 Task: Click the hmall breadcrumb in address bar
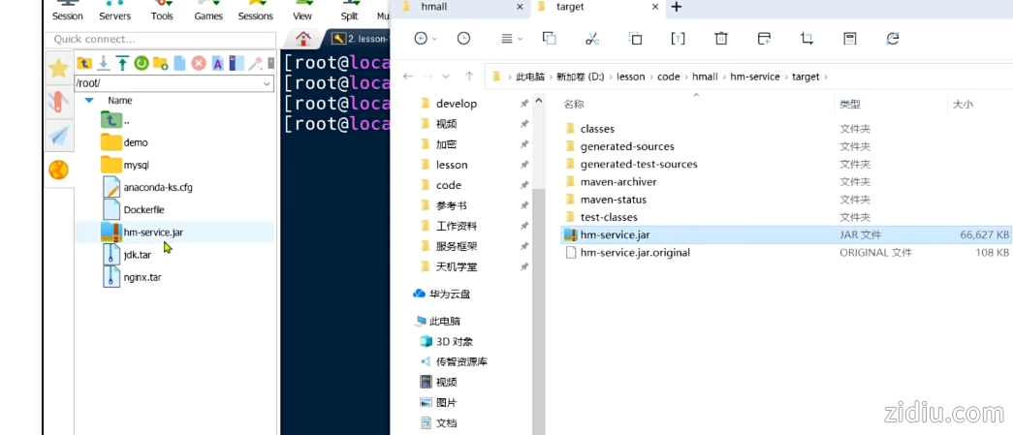pyautogui.click(x=705, y=77)
